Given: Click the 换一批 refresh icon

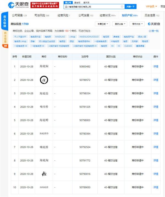Looking at the screenshot, I should 150,31.
